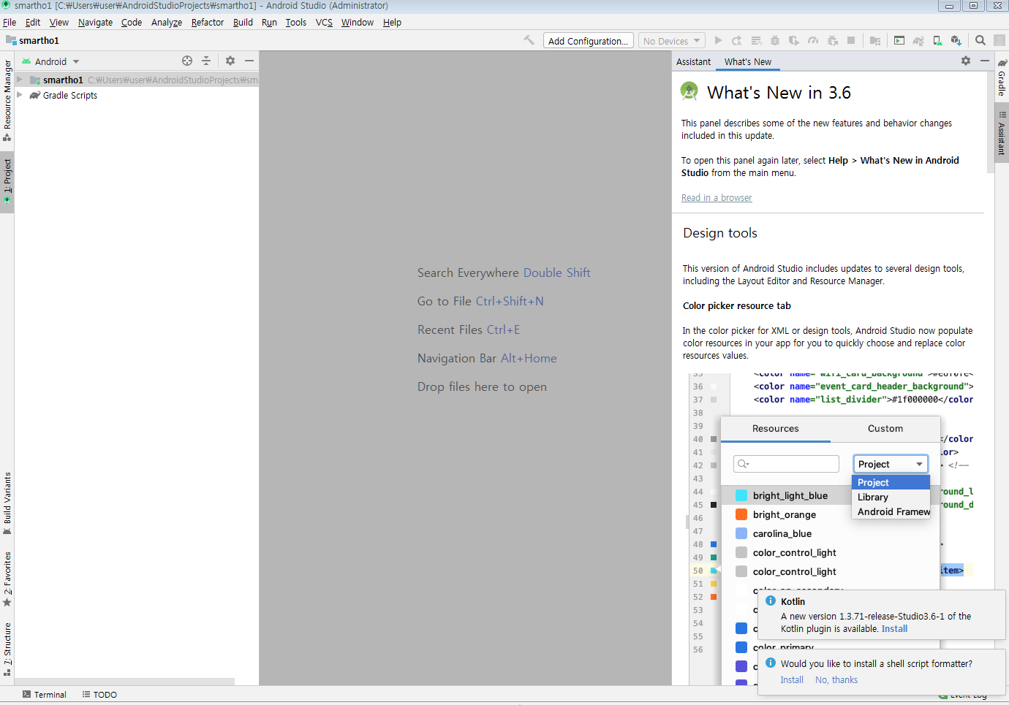
Task: Switch to the What's New tab
Action: click(x=748, y=61)
